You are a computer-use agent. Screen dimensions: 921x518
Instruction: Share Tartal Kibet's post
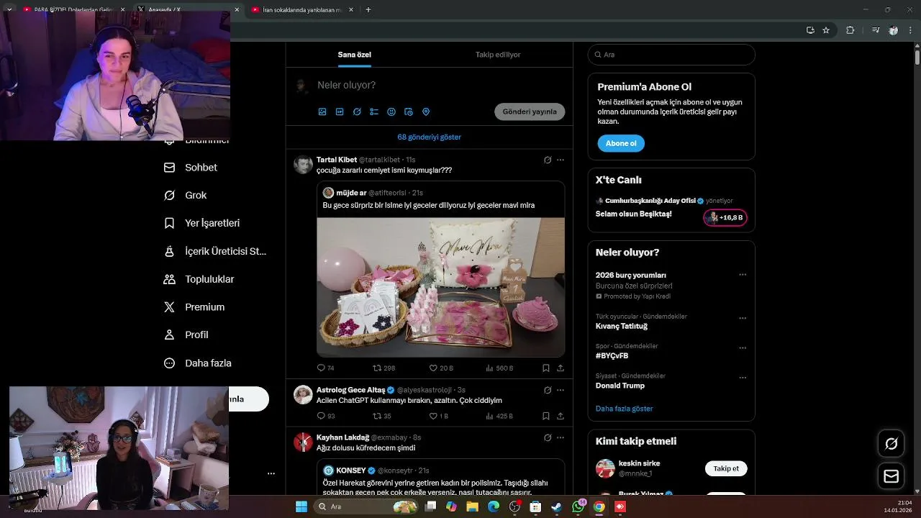(561, 368)
